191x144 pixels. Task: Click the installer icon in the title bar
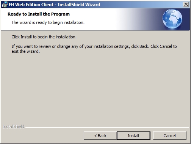[5, 5]
